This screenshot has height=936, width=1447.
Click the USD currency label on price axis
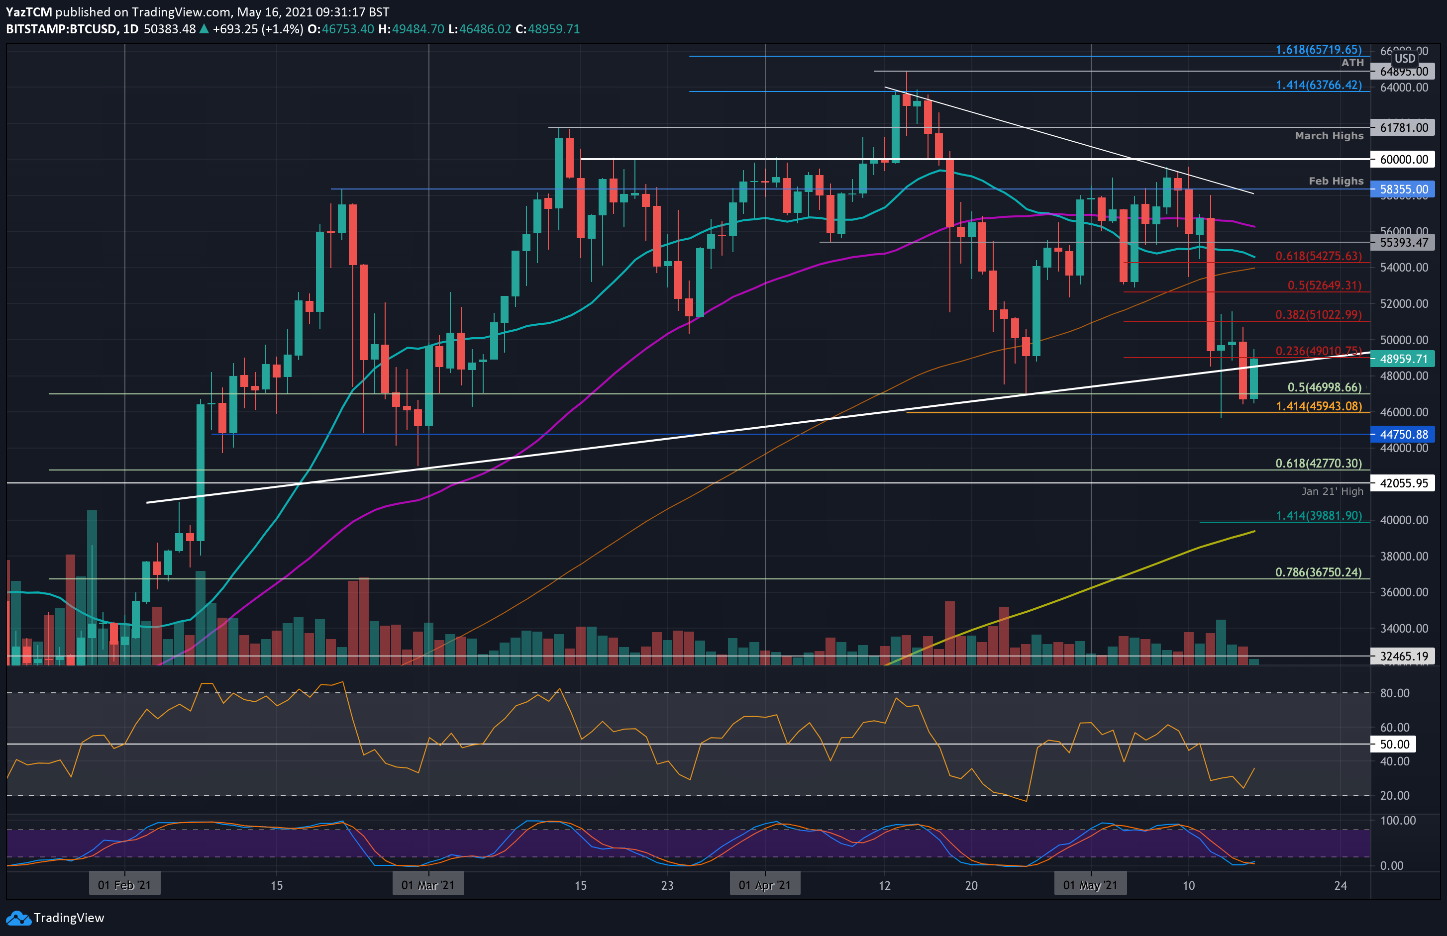[x=1404, y=58]
